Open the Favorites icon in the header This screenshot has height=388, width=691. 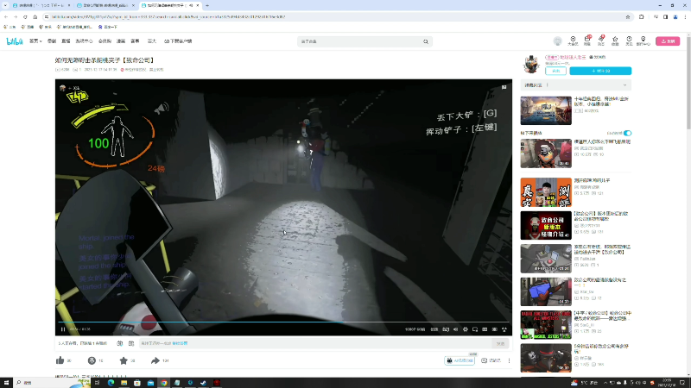pyautogui.click(x=615, y=41)
